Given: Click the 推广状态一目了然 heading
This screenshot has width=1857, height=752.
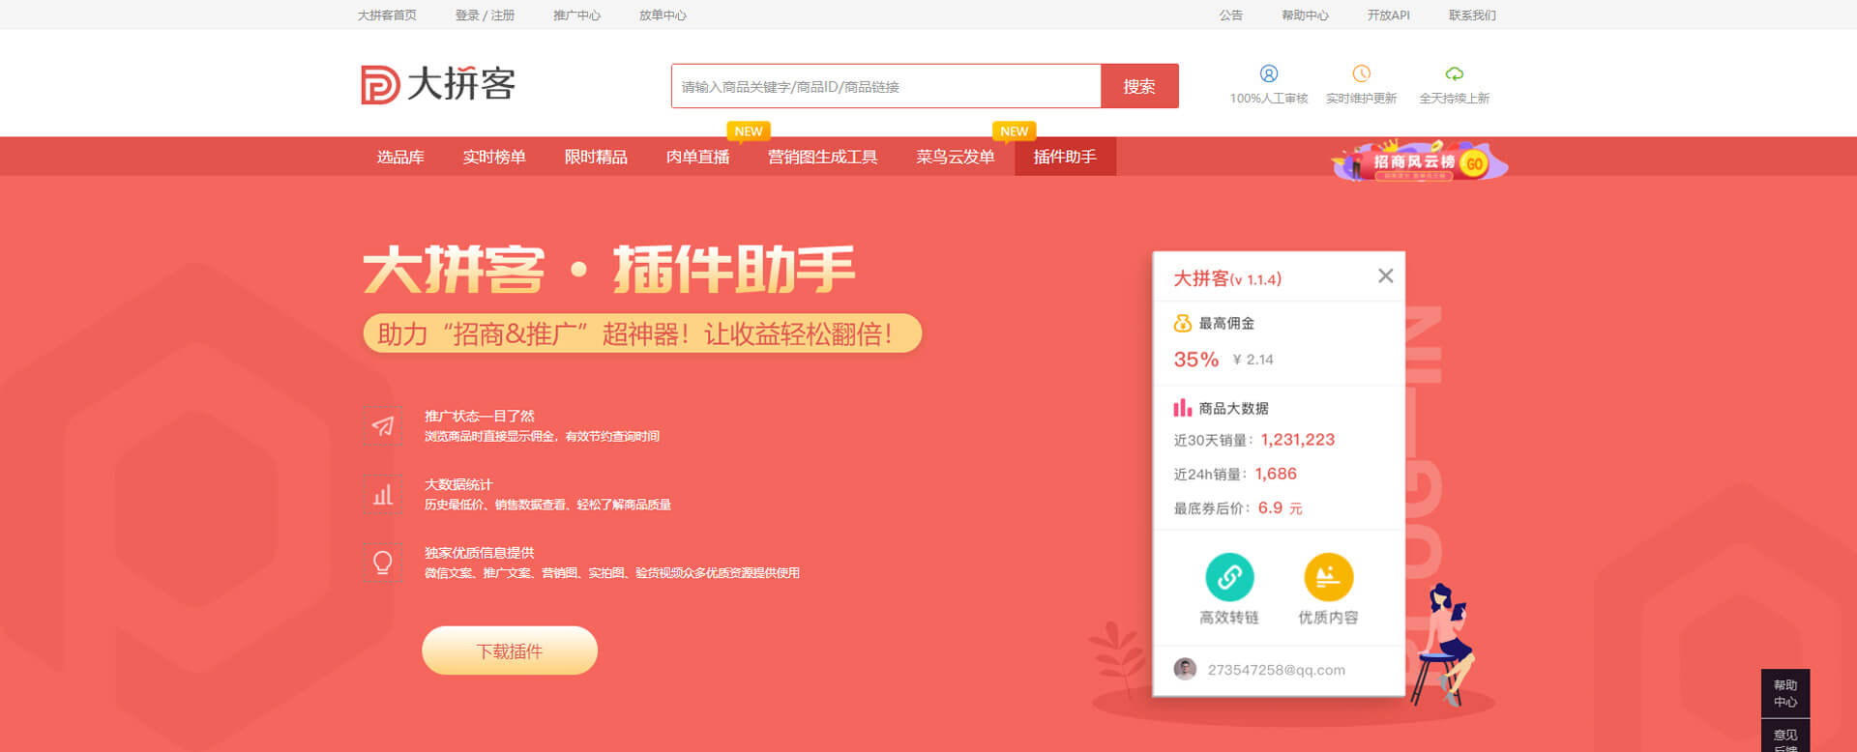Looking at the screenshot, I should (479, 416).
